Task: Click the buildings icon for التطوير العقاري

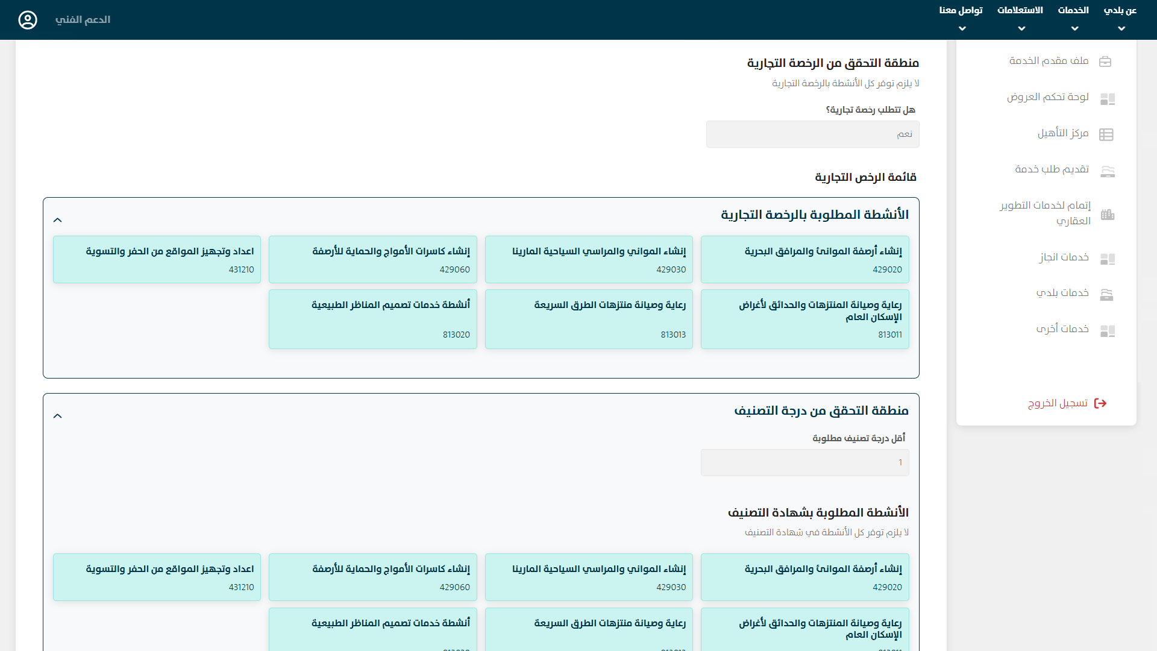Action: click(1107, 215)
